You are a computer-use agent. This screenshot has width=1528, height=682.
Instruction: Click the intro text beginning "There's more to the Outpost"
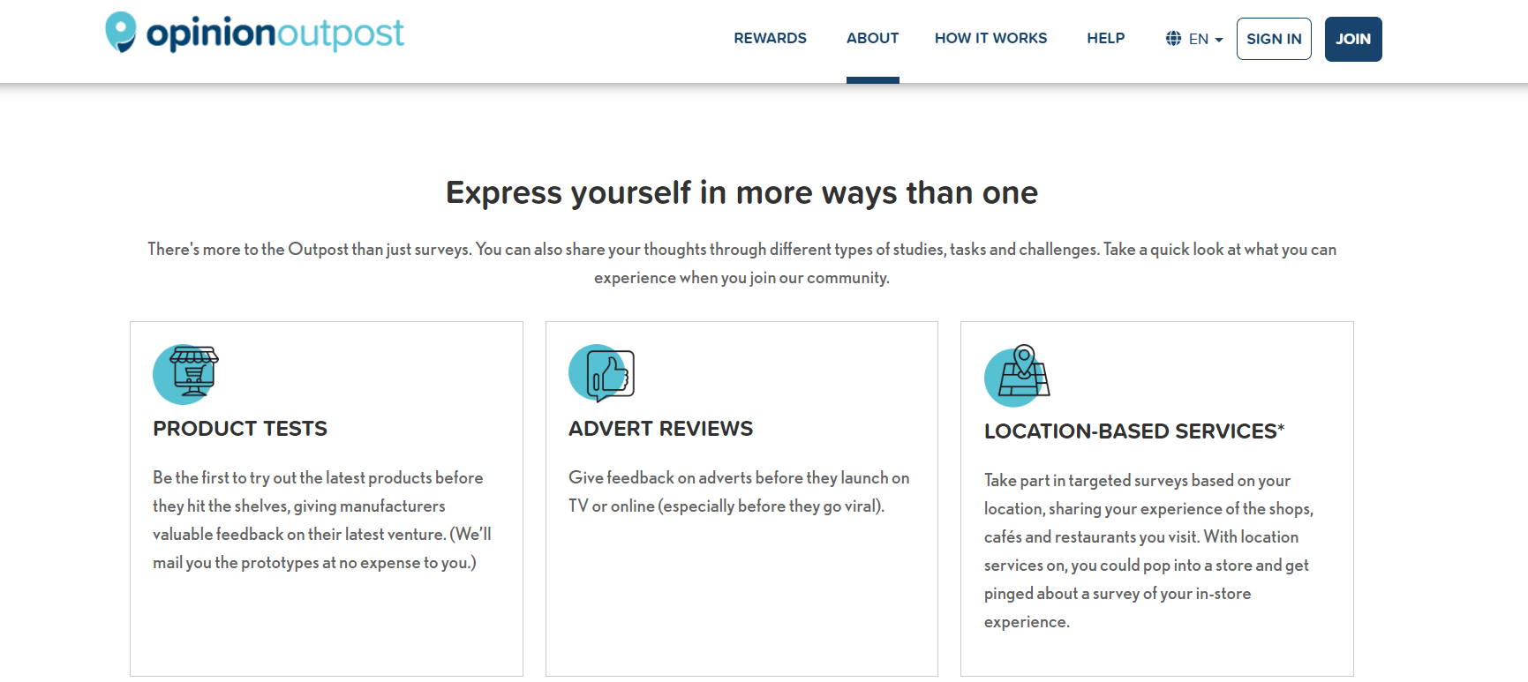(x=741, y=263)
